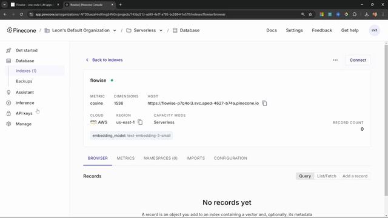Viewport: 388px width, 218px height.
Task: Open a new browser tab
Action: point(120,4)
